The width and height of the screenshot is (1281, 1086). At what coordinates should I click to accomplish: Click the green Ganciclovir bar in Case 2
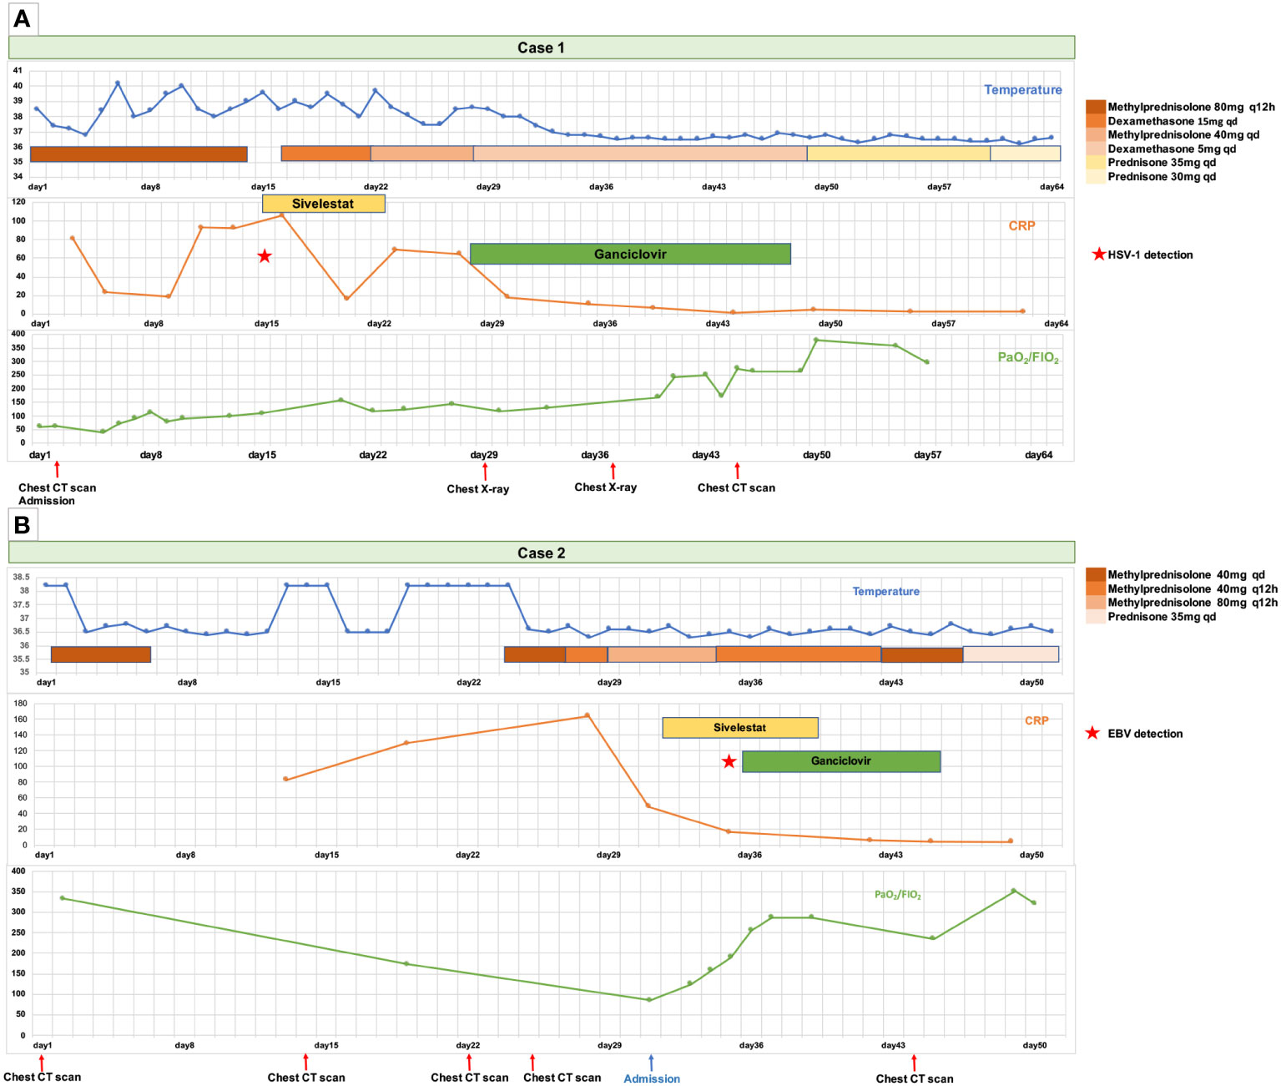(841, 761)
